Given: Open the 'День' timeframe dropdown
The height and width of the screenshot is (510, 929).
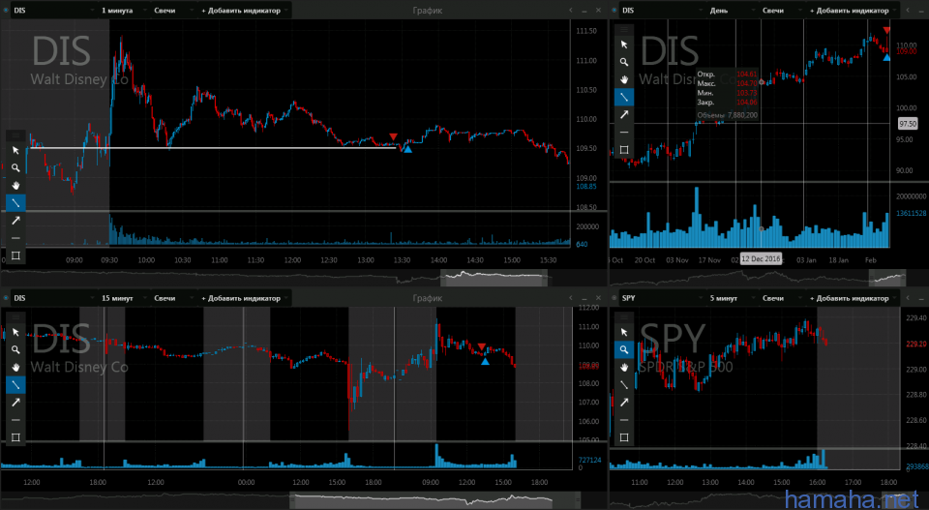Looking at the screenshot, I should point(732,10).
